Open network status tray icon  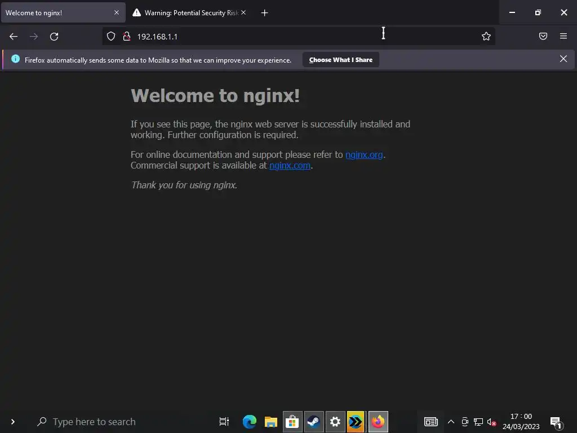pos(478,422)
